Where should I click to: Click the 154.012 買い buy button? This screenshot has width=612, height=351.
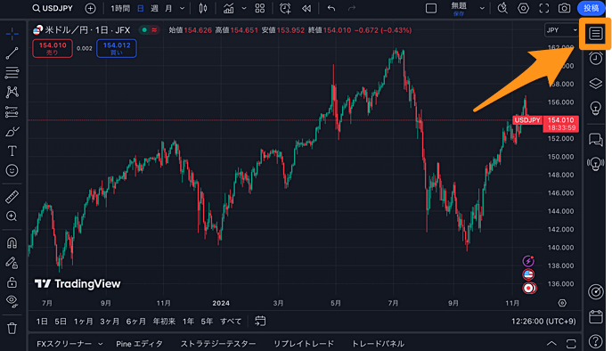117,48
